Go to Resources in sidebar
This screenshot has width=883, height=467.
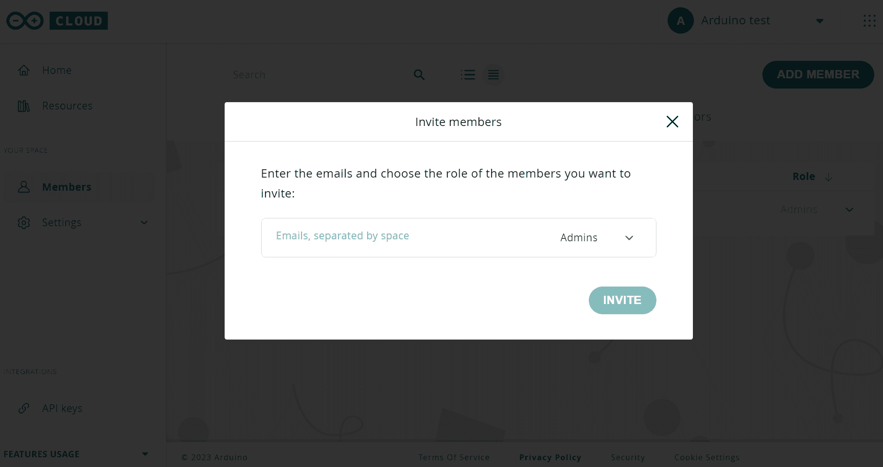67,106
